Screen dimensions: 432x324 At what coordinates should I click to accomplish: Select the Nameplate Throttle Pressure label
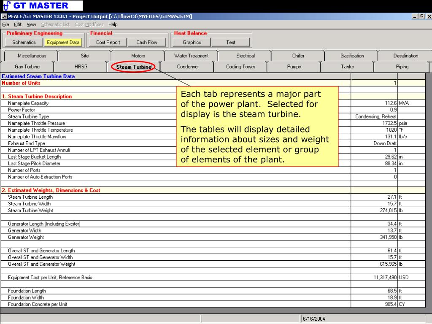click(36, 123)
